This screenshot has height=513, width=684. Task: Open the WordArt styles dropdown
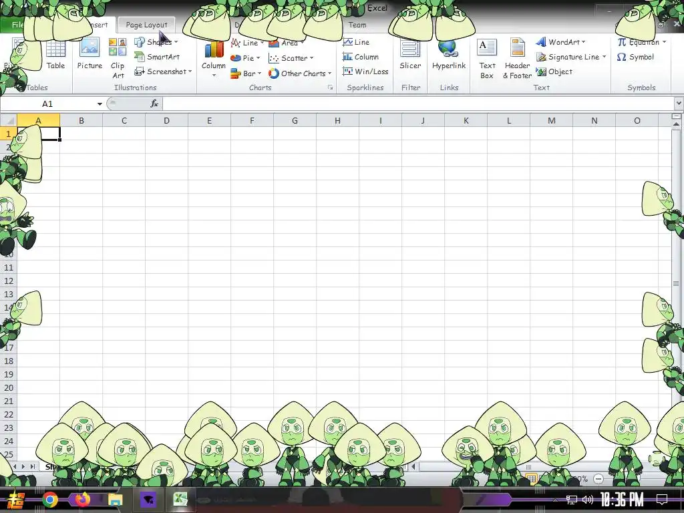(561, 42)
